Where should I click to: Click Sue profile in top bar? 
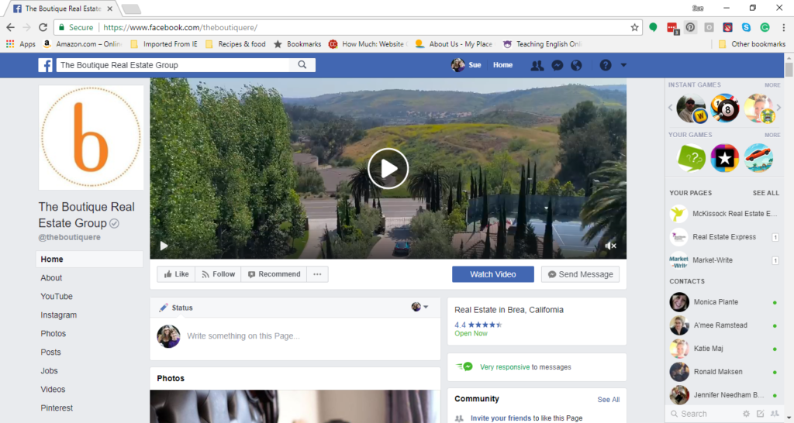(x=466, y=65)
